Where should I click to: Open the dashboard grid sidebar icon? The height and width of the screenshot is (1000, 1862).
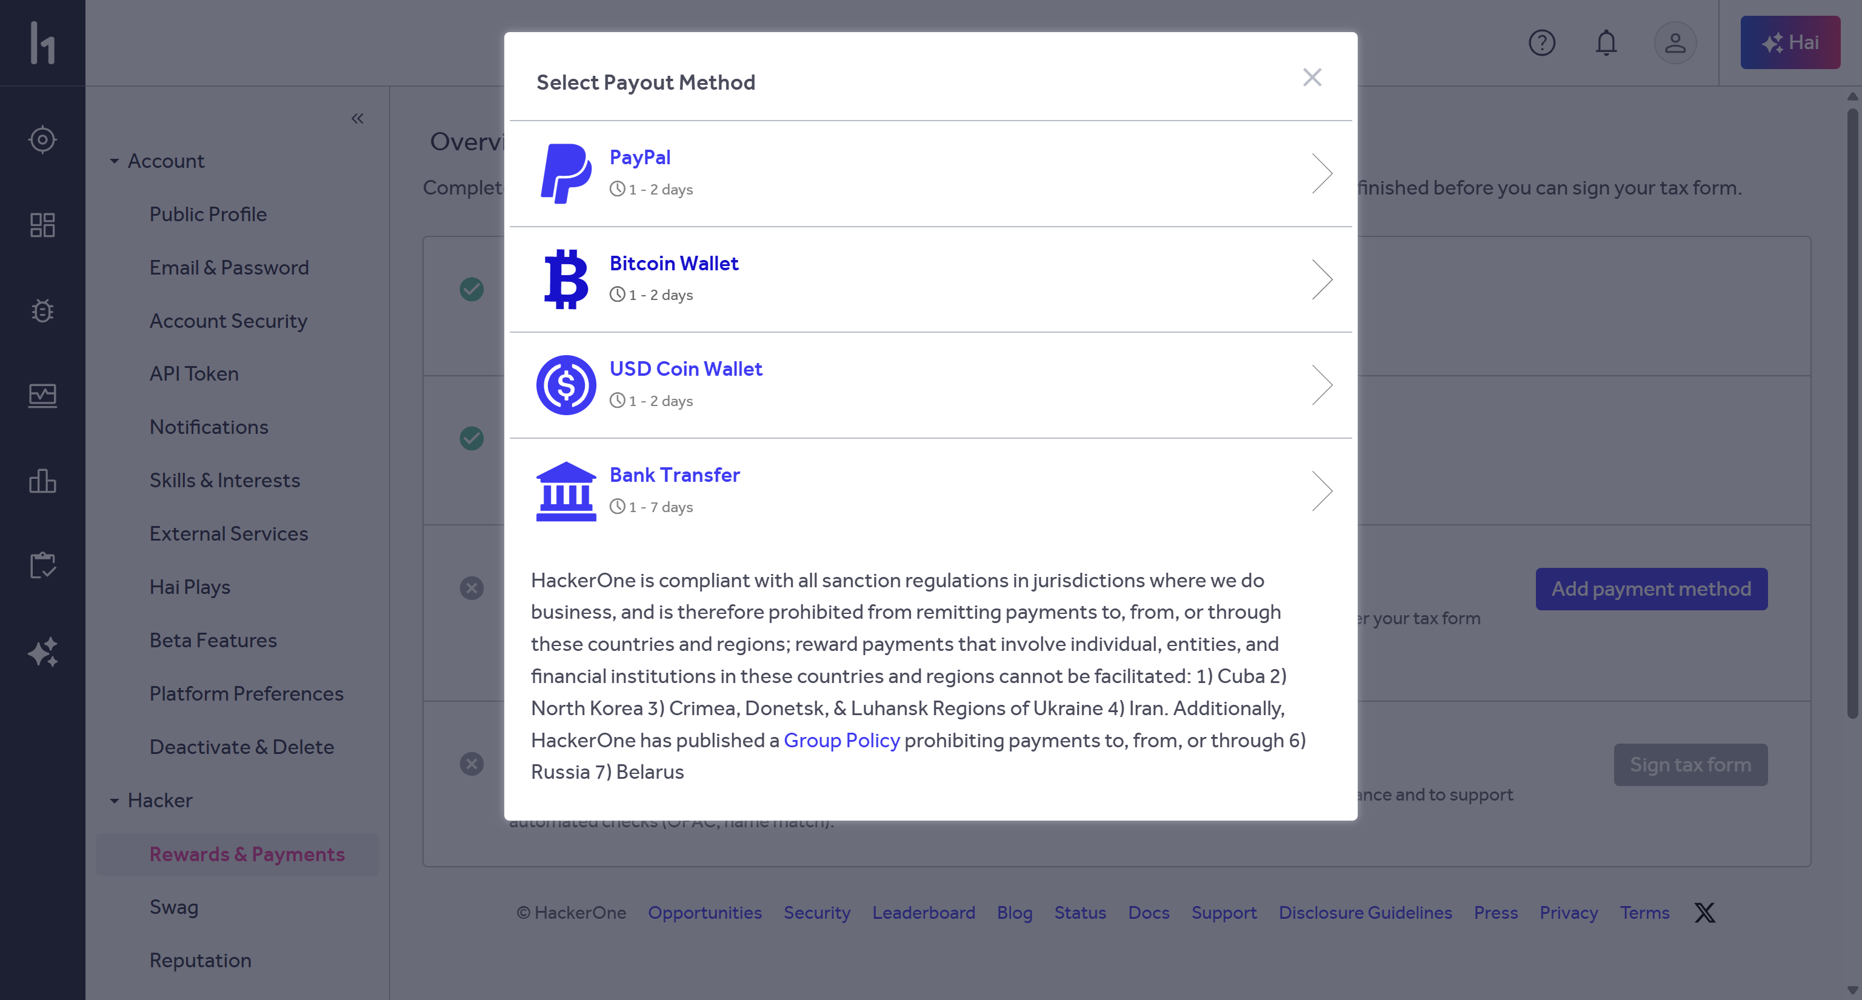tap(42, 225)
